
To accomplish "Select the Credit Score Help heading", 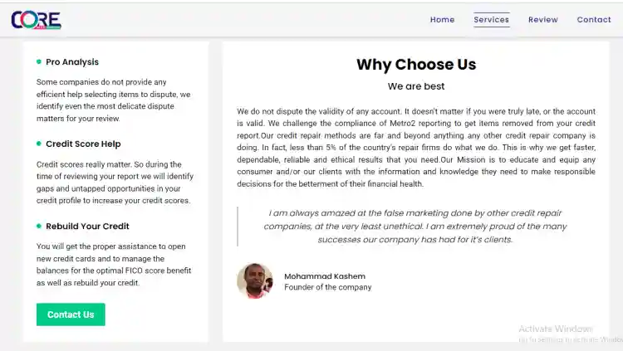I will click(x=83, y=144).
